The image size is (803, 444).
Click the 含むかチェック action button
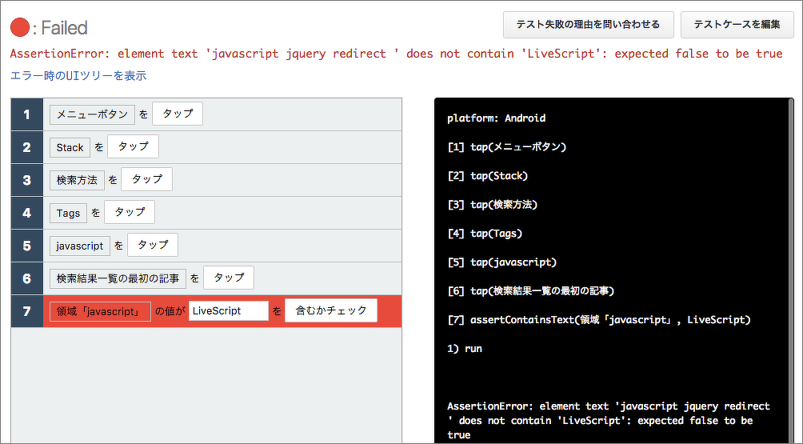331,311
